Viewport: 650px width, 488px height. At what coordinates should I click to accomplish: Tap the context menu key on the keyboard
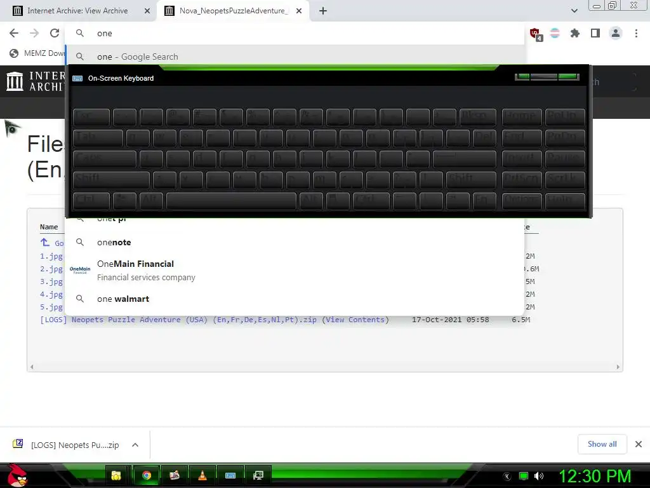(338, 201)
